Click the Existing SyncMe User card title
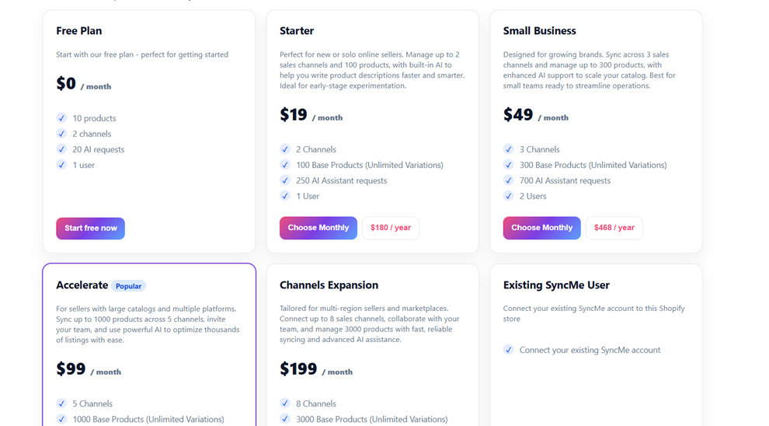The image size is (769, 426). [x=556, y=285]
